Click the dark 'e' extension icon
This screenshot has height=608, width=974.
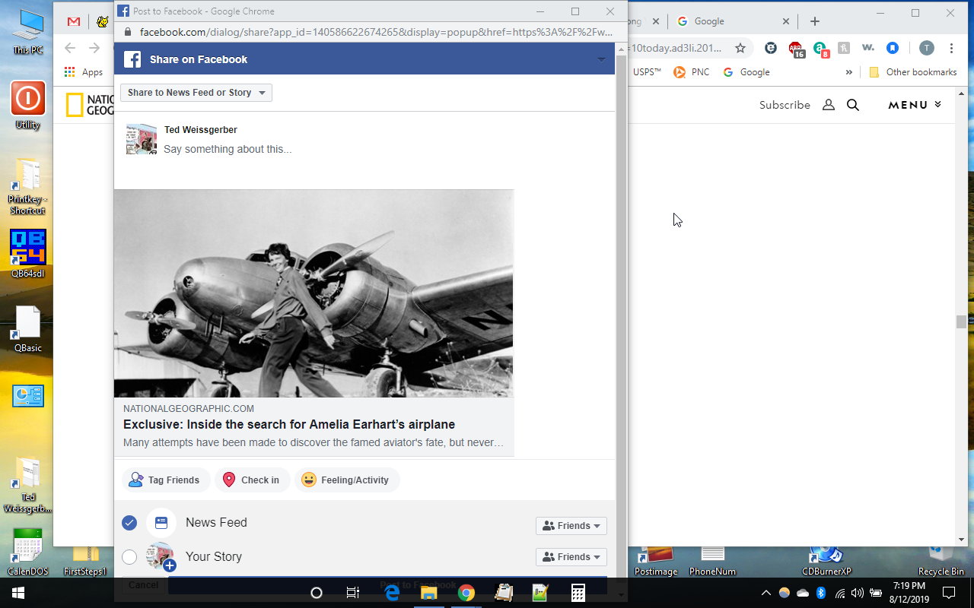point(771,48)
